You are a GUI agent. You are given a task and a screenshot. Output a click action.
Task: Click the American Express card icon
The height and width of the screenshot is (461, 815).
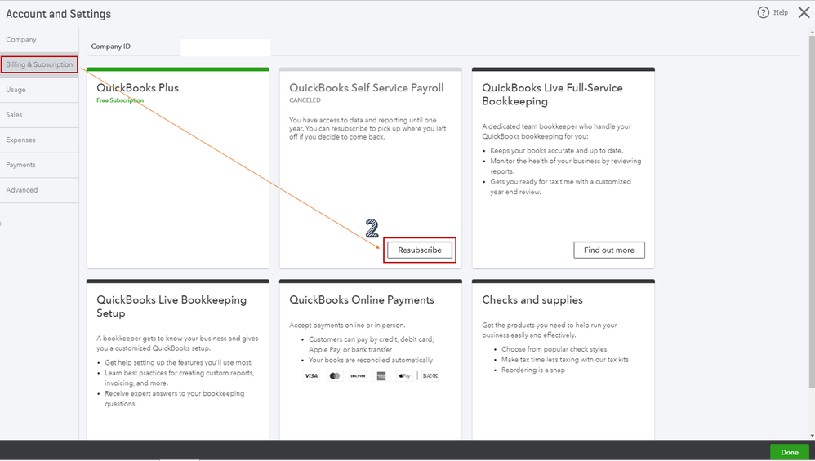381,376
